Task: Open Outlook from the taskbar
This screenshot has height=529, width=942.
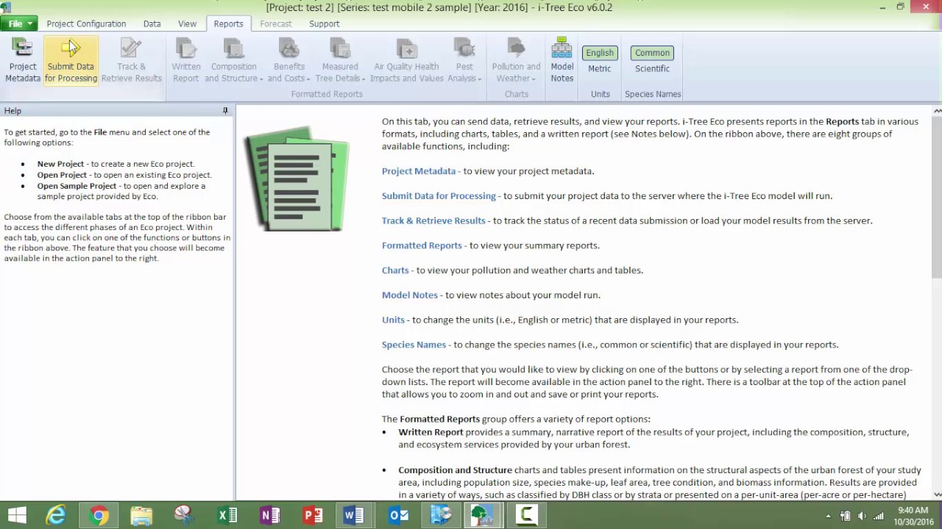Action: click(398, 515)
